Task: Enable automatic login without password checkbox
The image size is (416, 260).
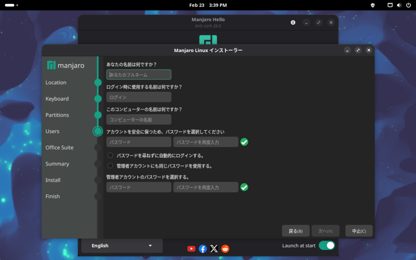Action: (110, 155)
